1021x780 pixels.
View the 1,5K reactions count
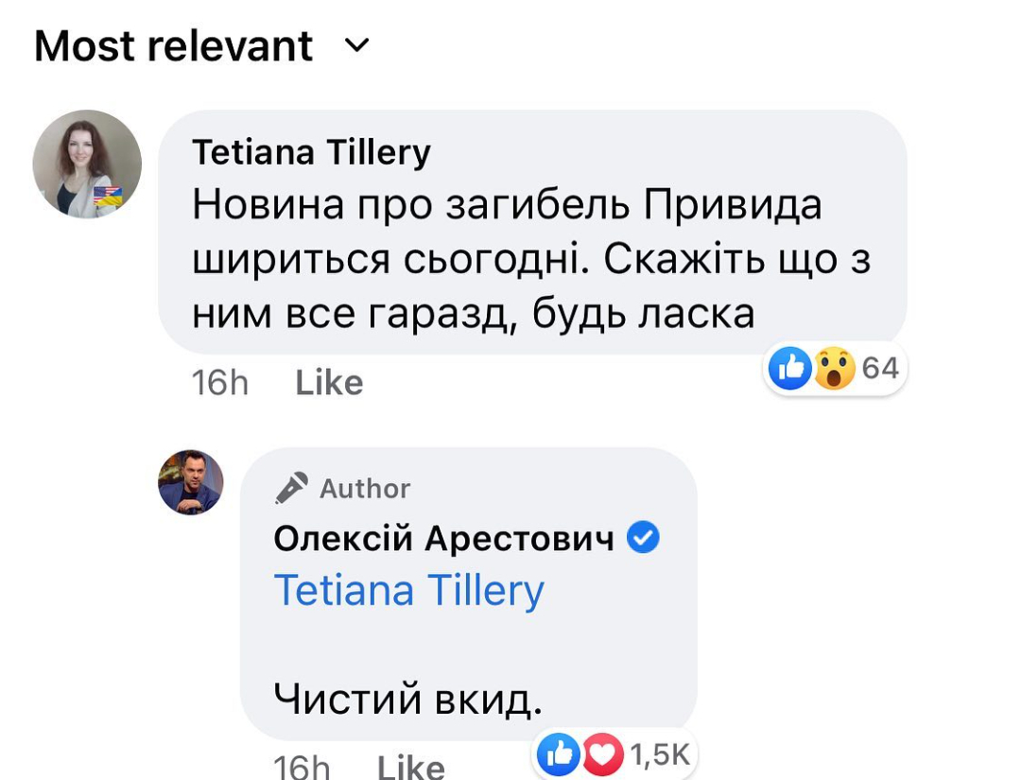(660, 754)
